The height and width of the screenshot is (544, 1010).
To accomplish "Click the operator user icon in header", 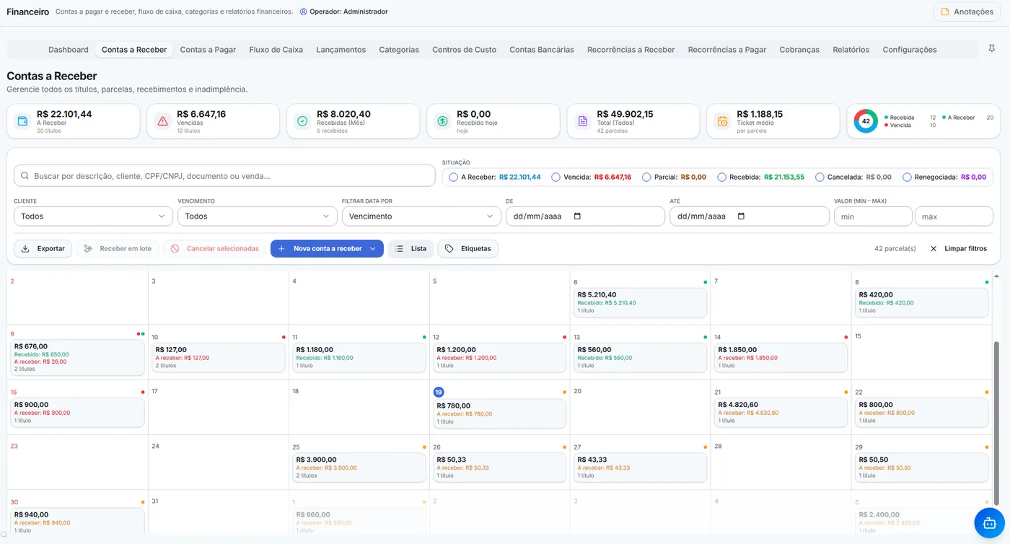I will pyautogui.click(x=303, y=12).
